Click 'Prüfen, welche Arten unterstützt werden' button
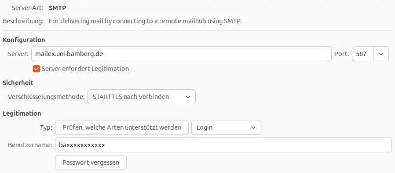This screenshot has height=173, width=395. point(122,127)
